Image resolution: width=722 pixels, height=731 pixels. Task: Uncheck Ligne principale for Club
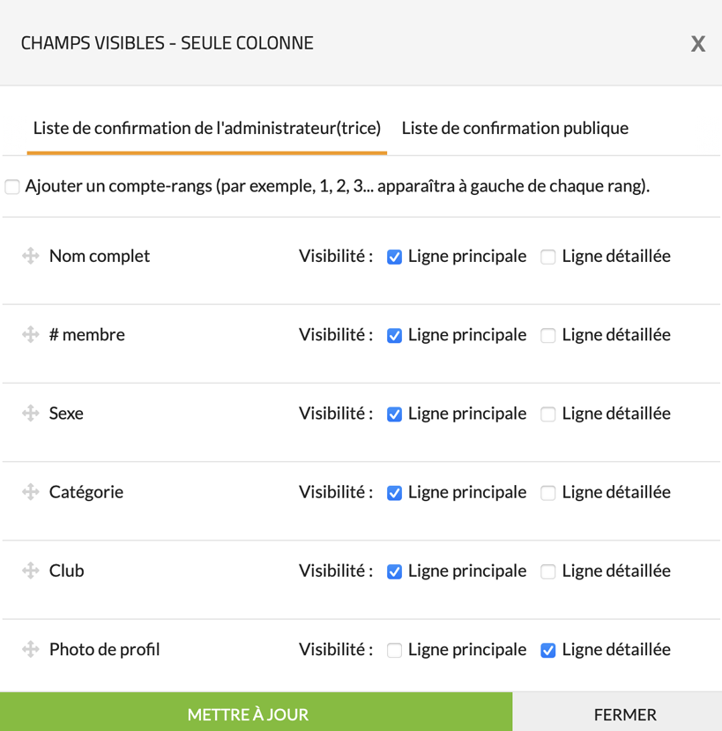(x=395, y=571)
